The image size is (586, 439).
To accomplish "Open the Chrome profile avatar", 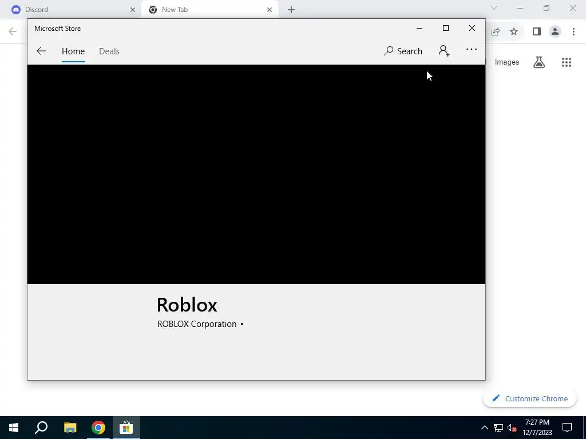I will tap(555, 32).
